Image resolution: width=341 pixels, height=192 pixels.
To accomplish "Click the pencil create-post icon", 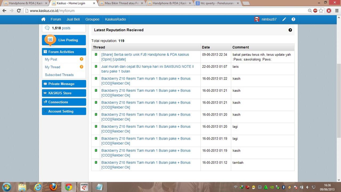I will click(284, 19).
